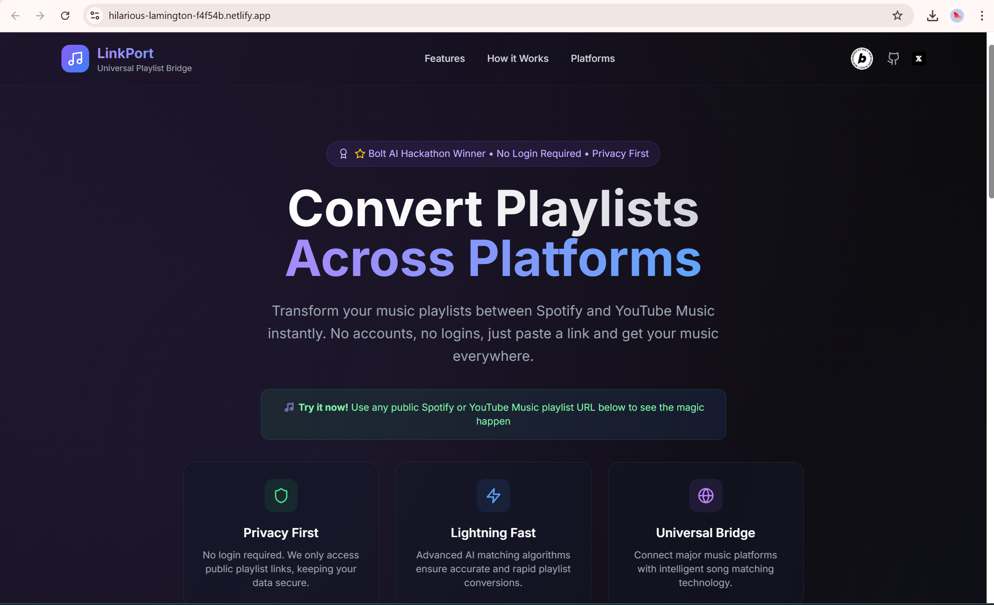Open the Bolt badge icon in header
The width and height of the screenshot is (994, 605).
point(861,59)
